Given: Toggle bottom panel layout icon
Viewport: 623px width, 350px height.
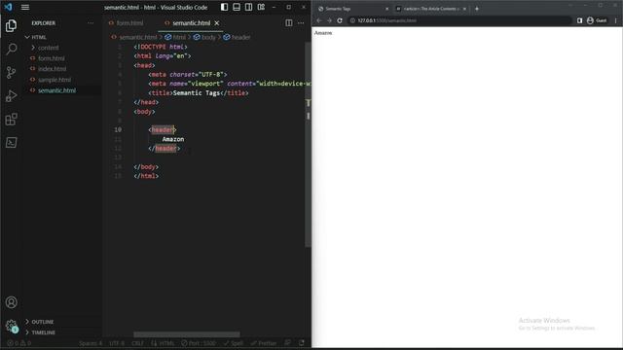Looking at the screenshot, I should (x=237, y=7).
